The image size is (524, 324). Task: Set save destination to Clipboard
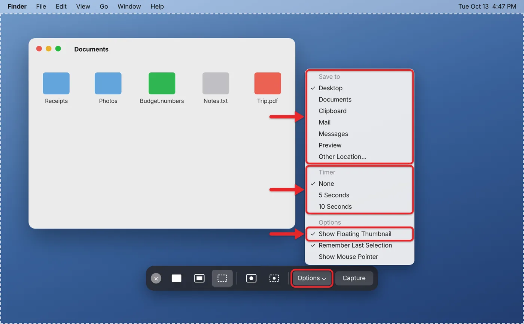[x=360, y=111]
